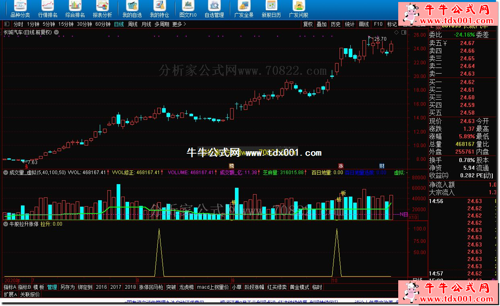Click 另存为 save-as tab

click(x=67, y=287)
